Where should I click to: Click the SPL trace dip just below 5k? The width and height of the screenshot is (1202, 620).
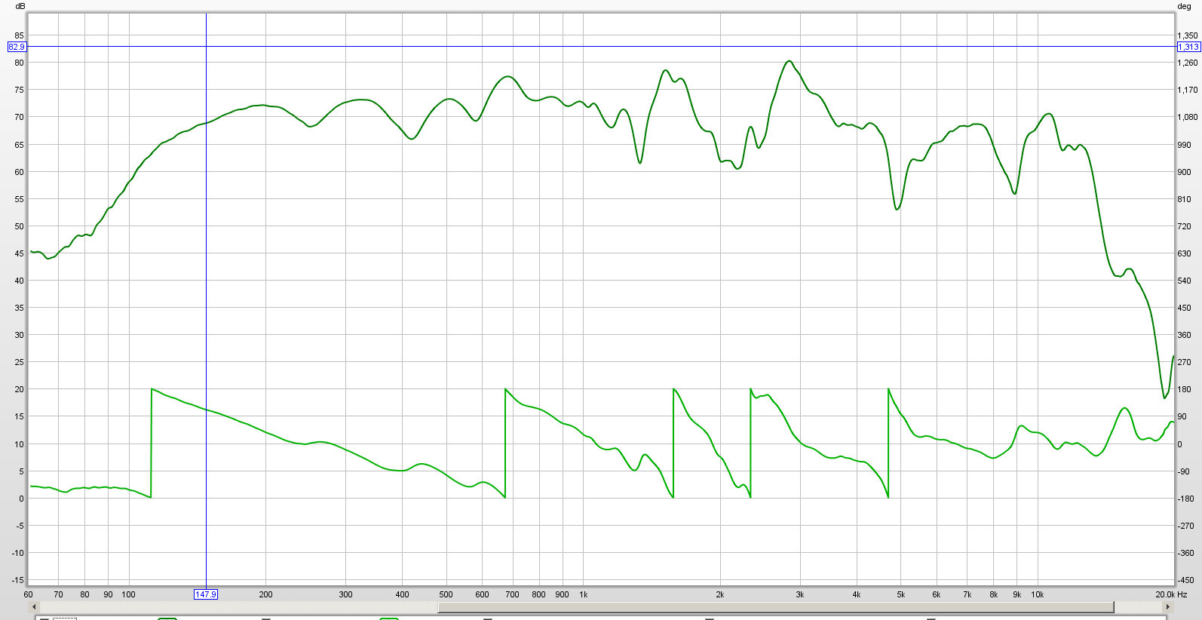coord(897,209)
